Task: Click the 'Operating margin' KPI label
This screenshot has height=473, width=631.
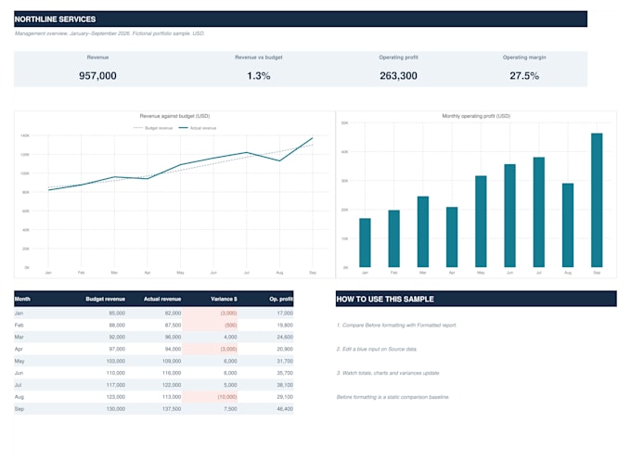Action: (524, 58)
